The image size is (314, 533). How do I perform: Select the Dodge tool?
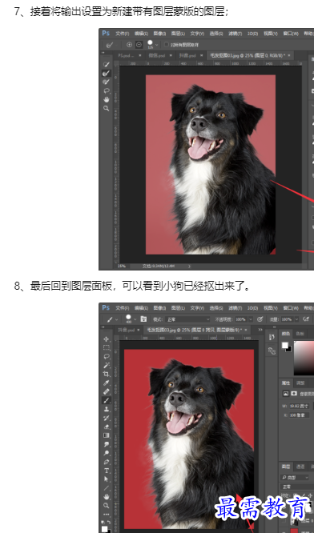point(107,453)
